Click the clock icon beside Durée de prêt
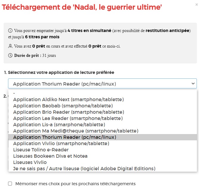 [x=10, y=55]
